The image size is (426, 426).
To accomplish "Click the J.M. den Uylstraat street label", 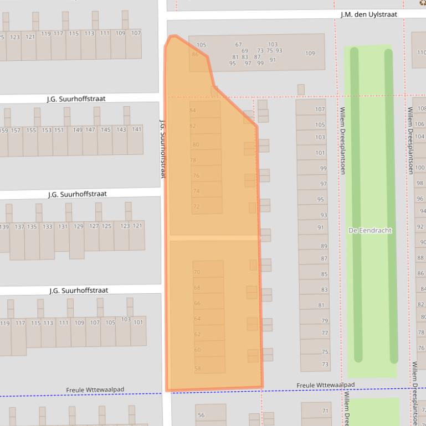I will [368, 14].
